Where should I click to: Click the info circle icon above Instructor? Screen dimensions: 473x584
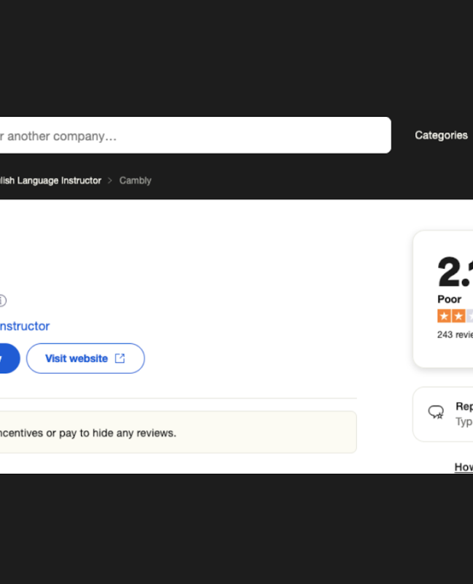2,300
